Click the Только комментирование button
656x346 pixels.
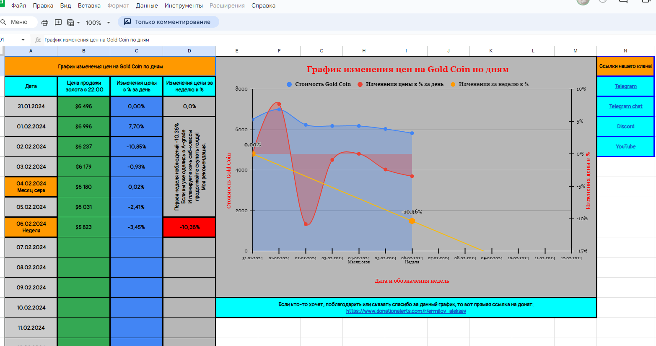(x=168, y=22)
